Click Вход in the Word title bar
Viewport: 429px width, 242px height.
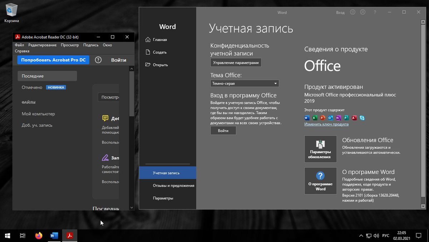[340, 12]
